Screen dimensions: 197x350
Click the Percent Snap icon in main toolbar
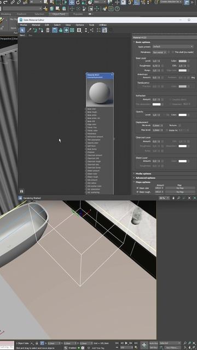(x=143, y=2)
